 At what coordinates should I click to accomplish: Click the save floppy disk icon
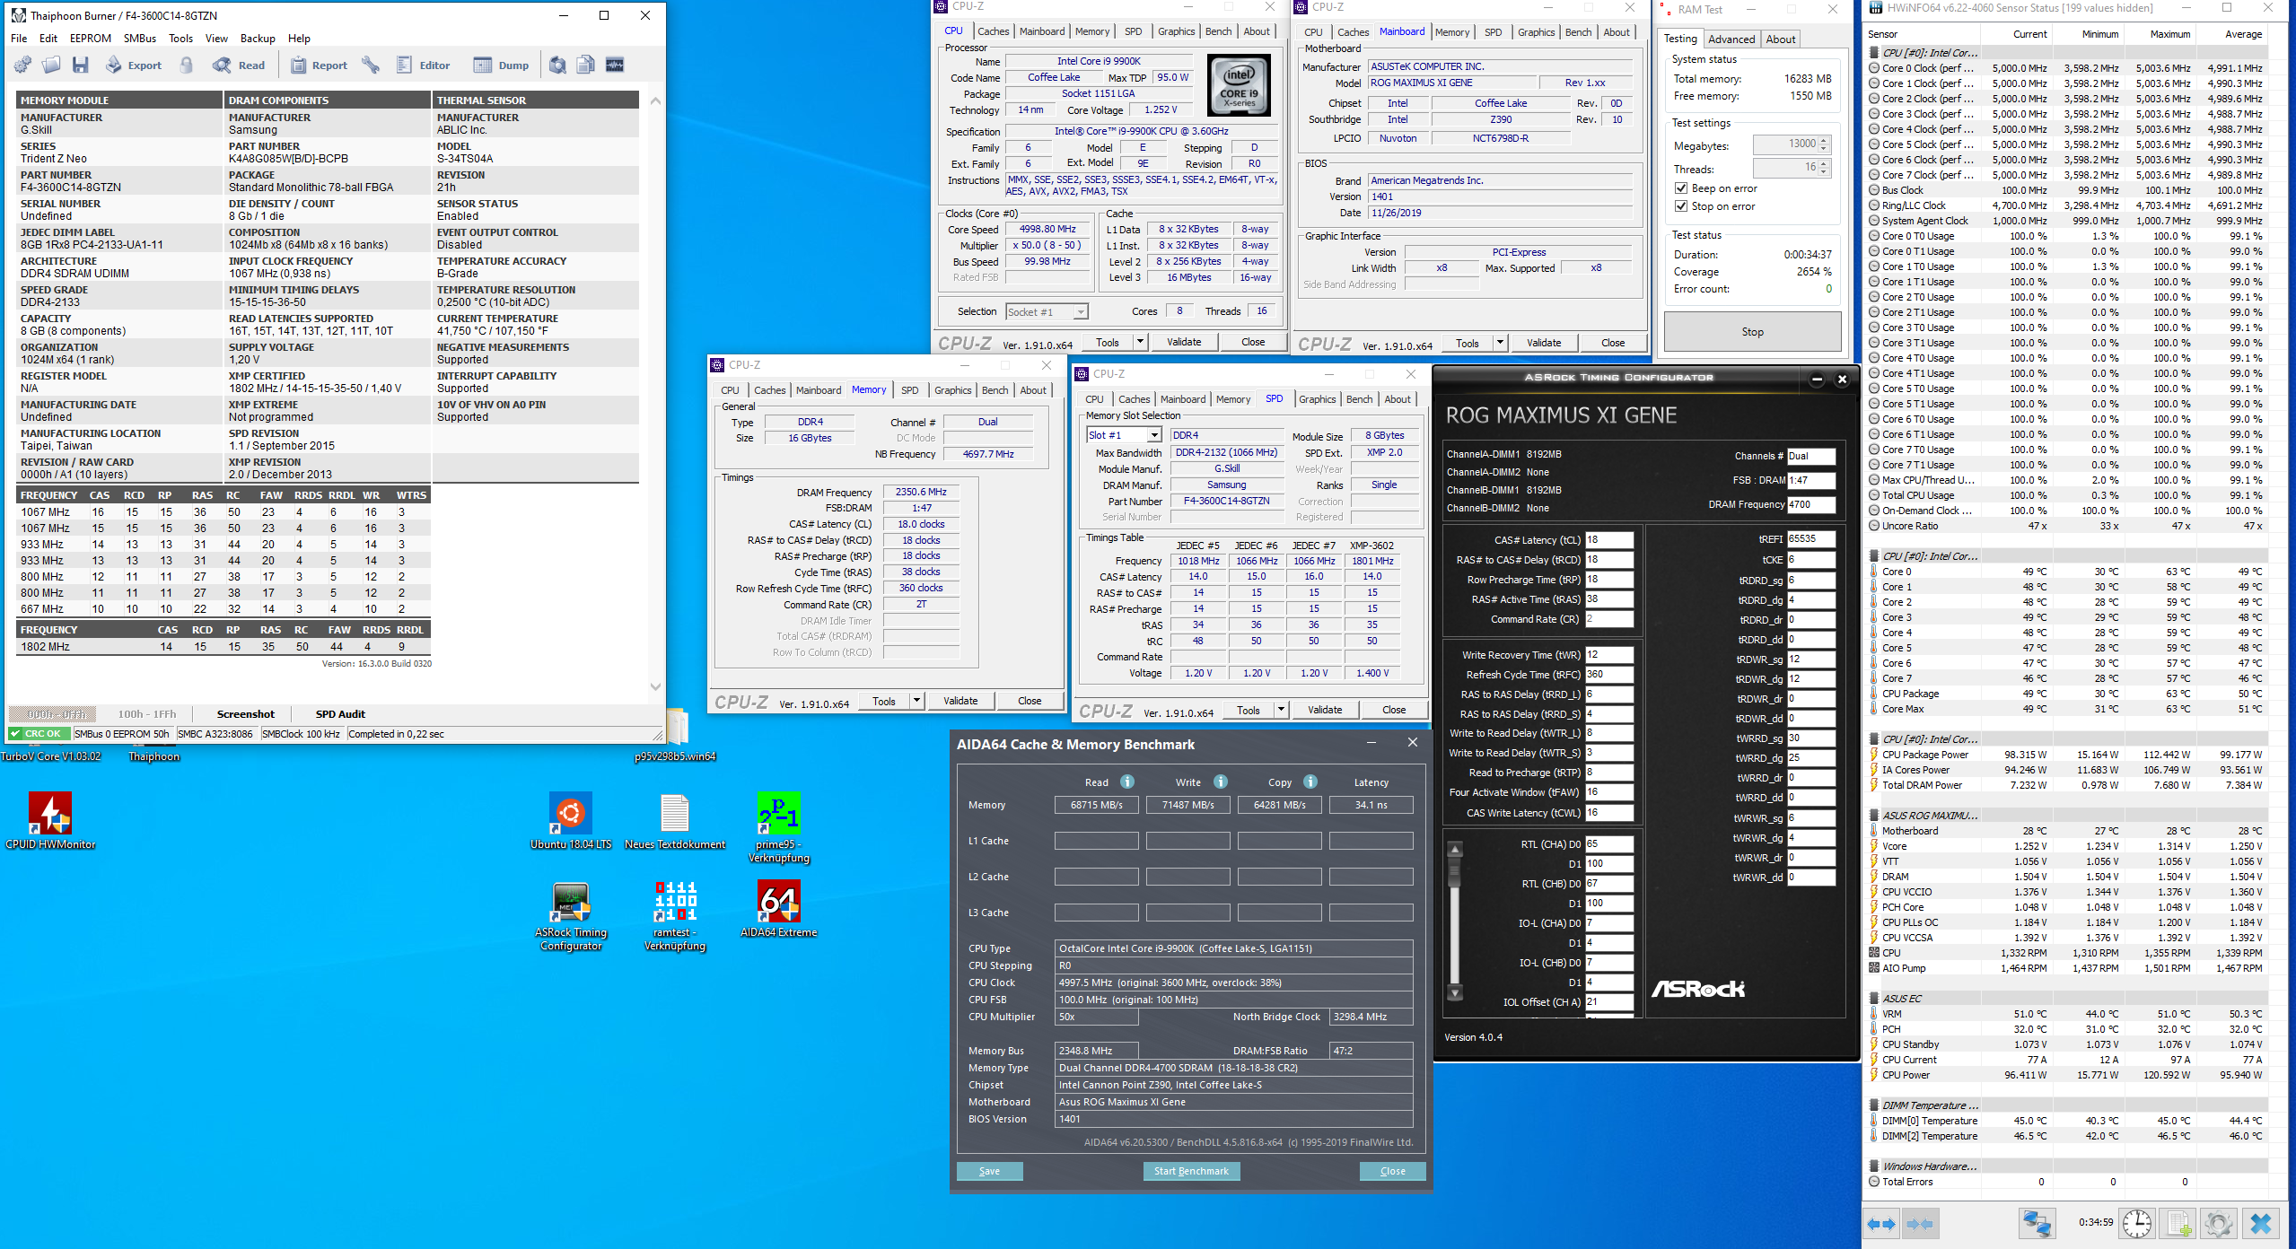81,65
